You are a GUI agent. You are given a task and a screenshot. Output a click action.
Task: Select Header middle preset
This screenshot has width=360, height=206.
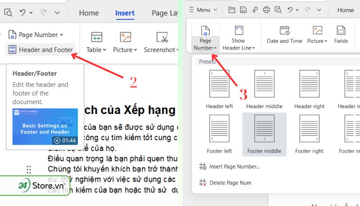[x=264, y=90]
